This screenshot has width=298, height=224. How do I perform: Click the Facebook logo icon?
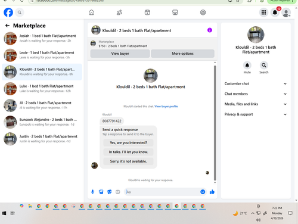click(x=8, y=13)
